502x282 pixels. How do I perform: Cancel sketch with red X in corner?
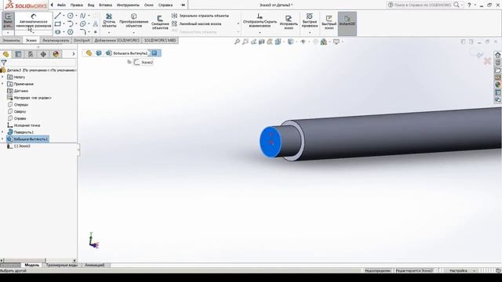click(487, 61)
